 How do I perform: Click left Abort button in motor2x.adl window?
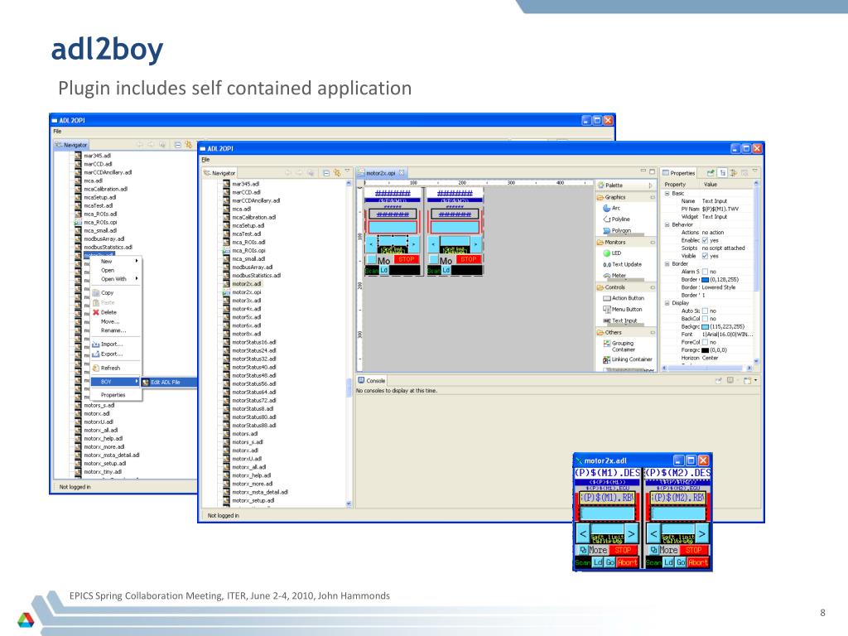628,562
